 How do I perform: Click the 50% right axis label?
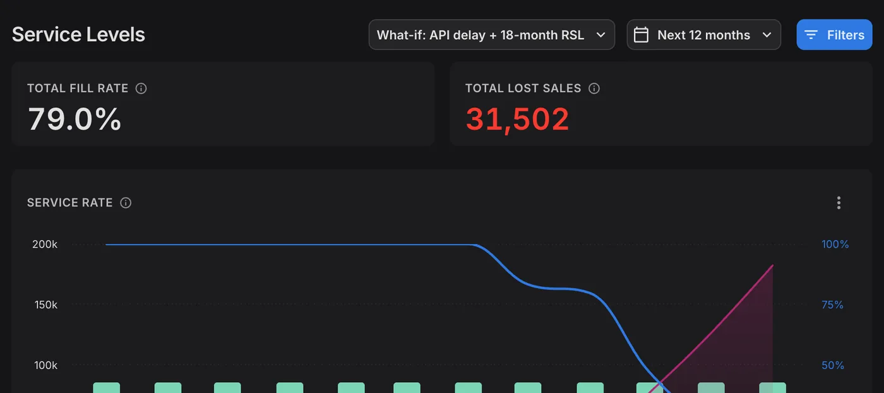(832, 365)
